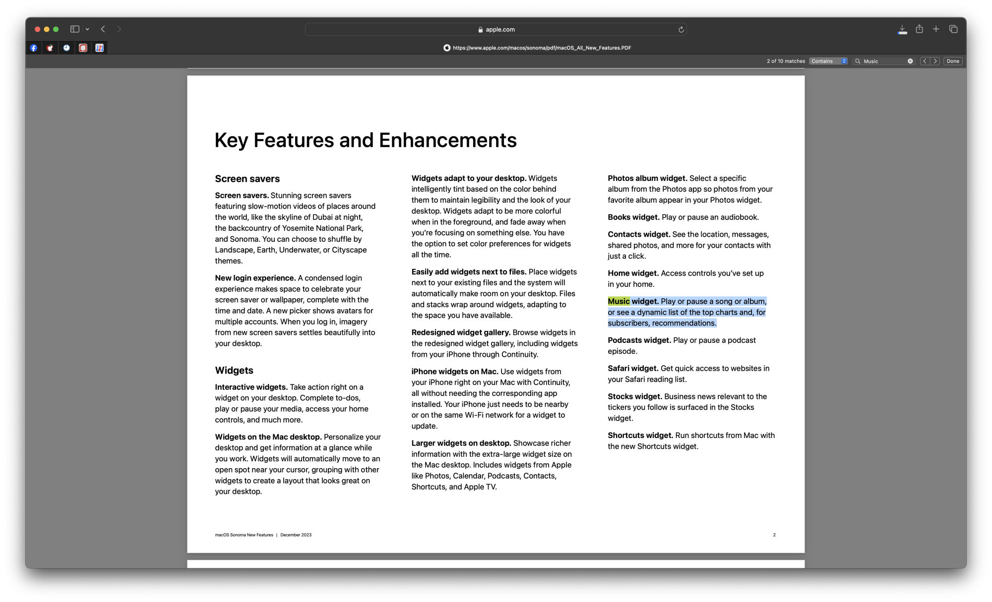Open a new tab
The image size is (992, 602).
click(936, 29)
